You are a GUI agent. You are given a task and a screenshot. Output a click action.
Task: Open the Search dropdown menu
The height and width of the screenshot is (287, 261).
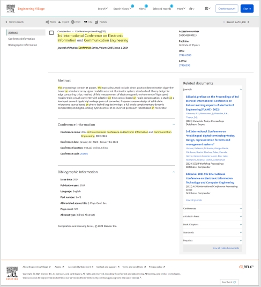click(102, 9)
